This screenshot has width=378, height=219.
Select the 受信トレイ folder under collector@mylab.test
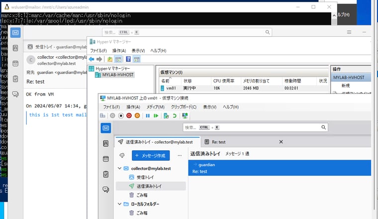click(x=151, y=177)
